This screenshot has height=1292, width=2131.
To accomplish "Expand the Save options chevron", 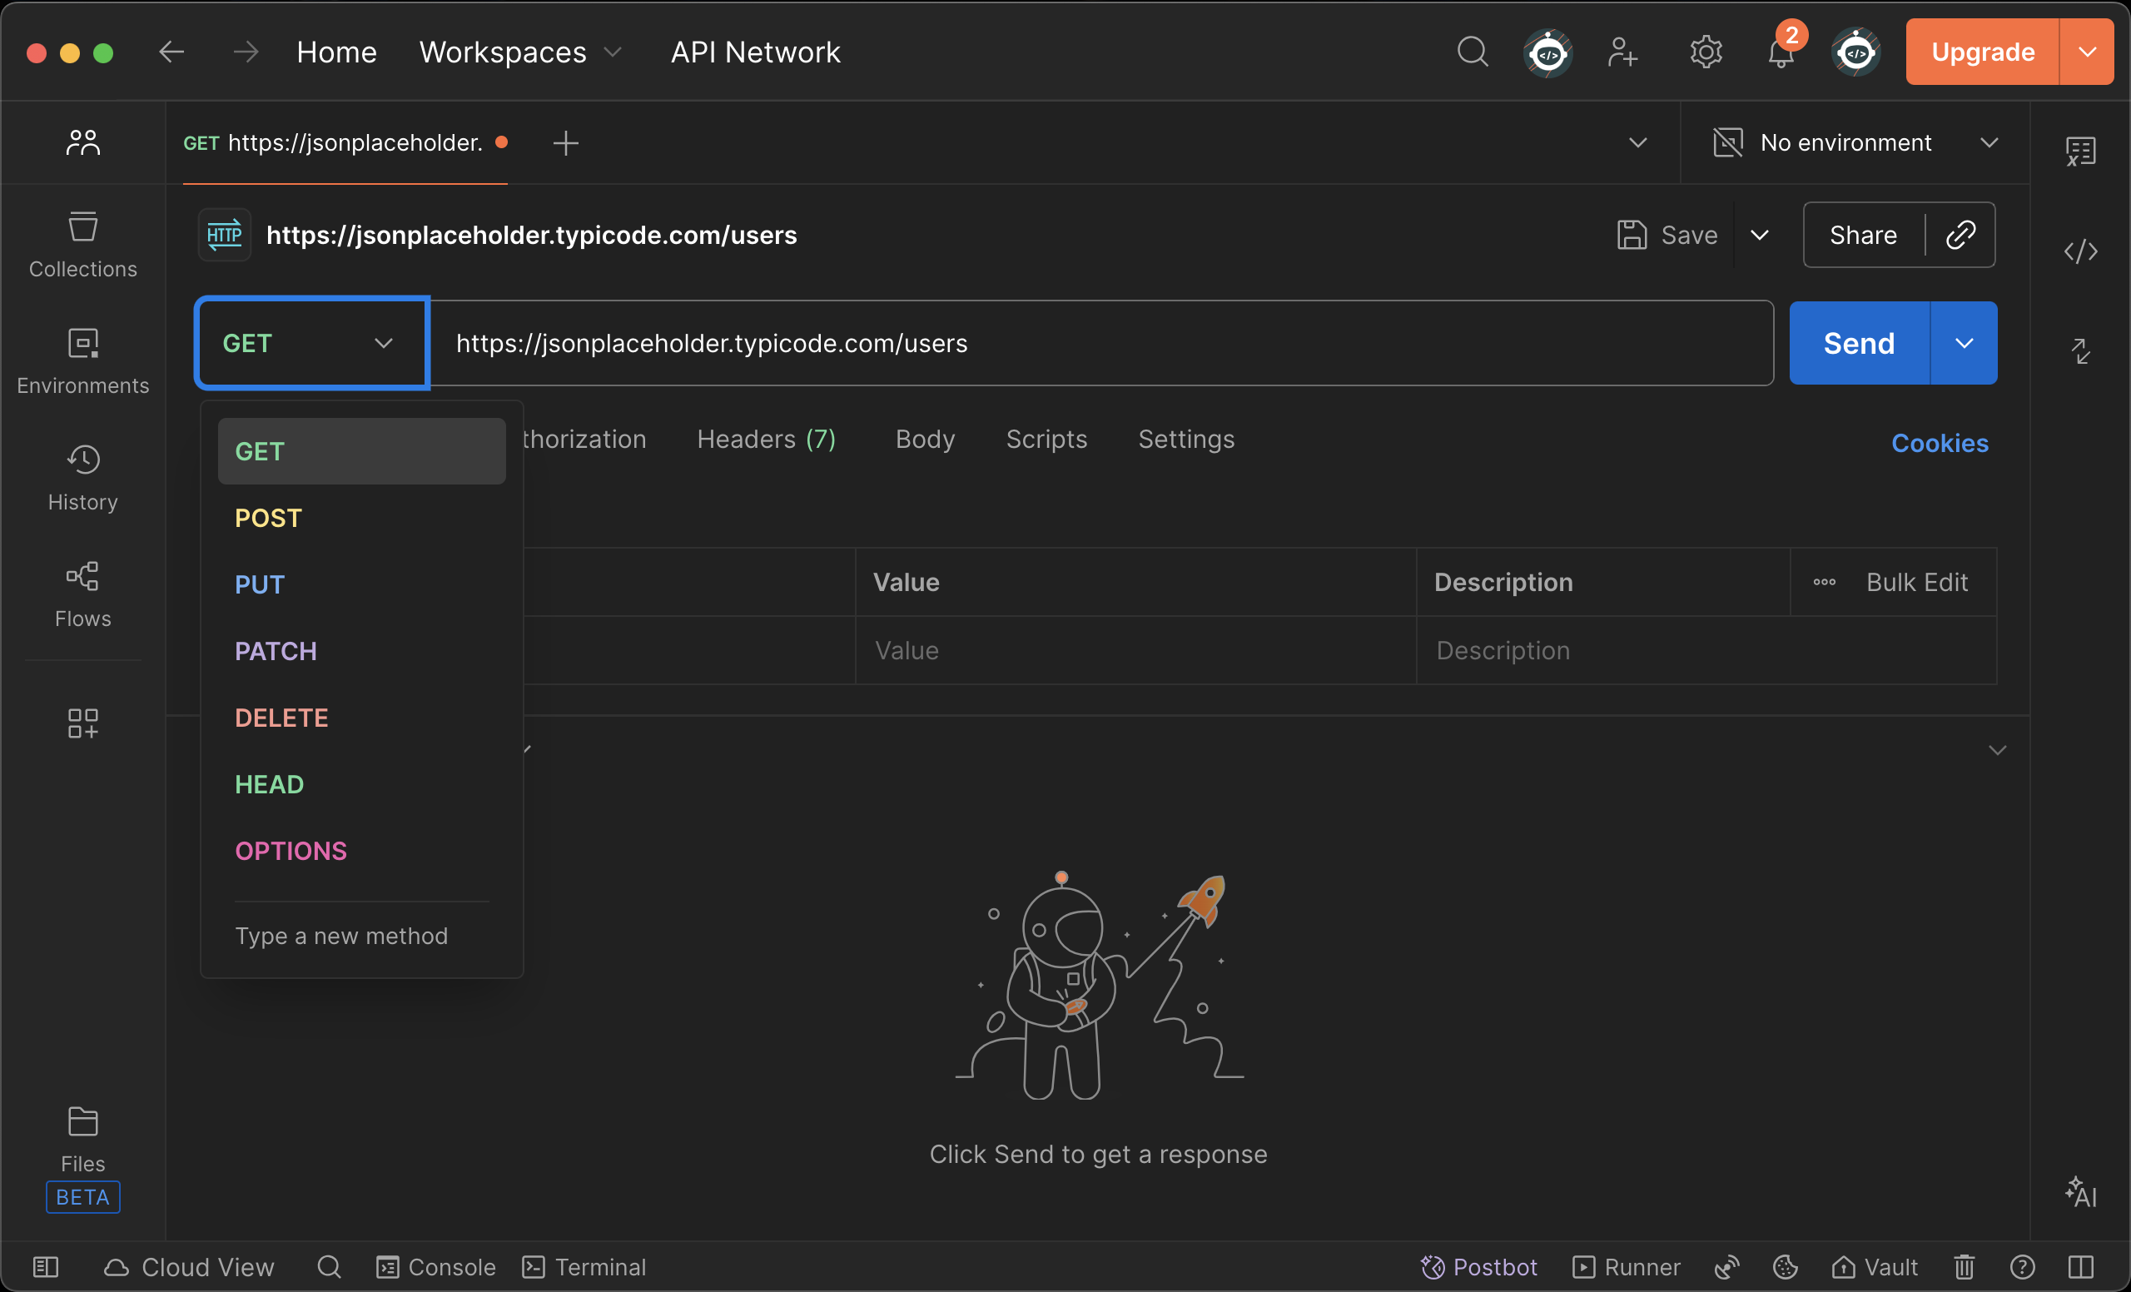I will 1759,236.
